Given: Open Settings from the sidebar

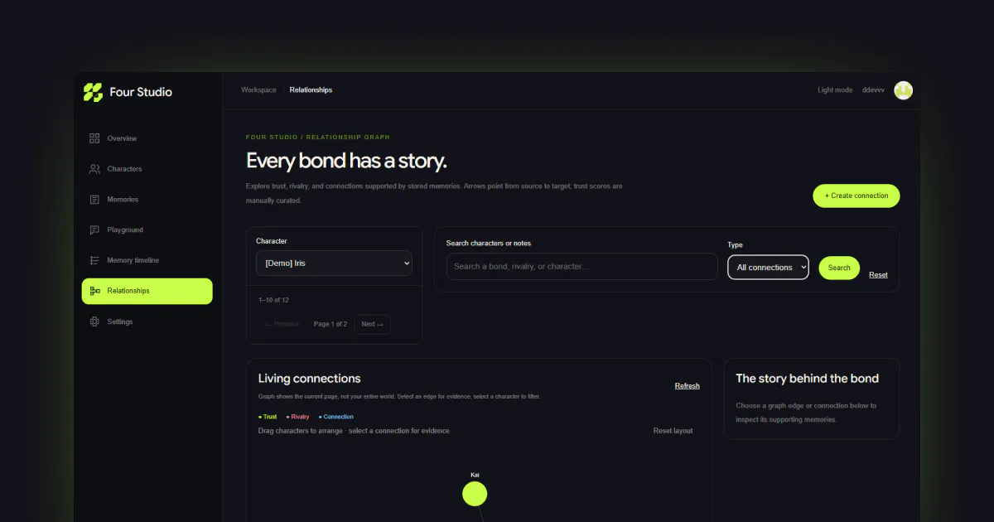Looking at the screenshot, I should pyautogui.click(x=147, y=321).
